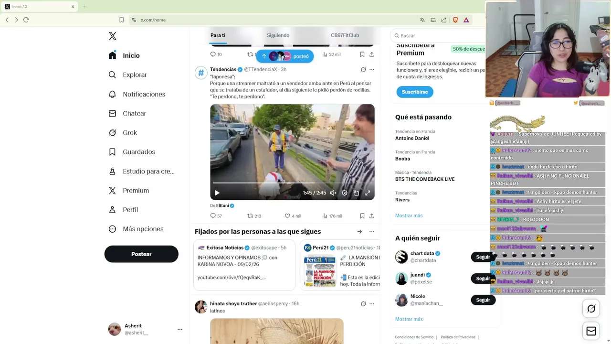This screenshot has height=344, width=611.
Task: Open the X logo home icon
Action: point(112,36)
